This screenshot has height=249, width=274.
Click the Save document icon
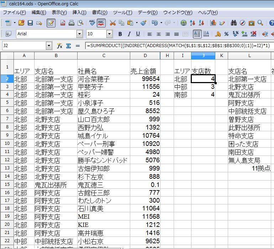(30, 23)
